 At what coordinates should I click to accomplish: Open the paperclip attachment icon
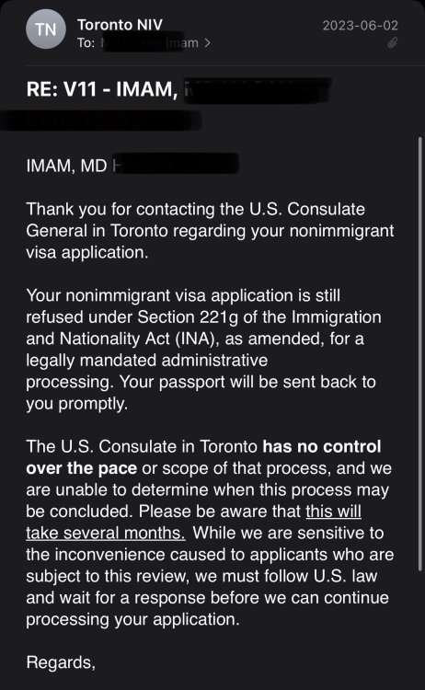point(393,42)
